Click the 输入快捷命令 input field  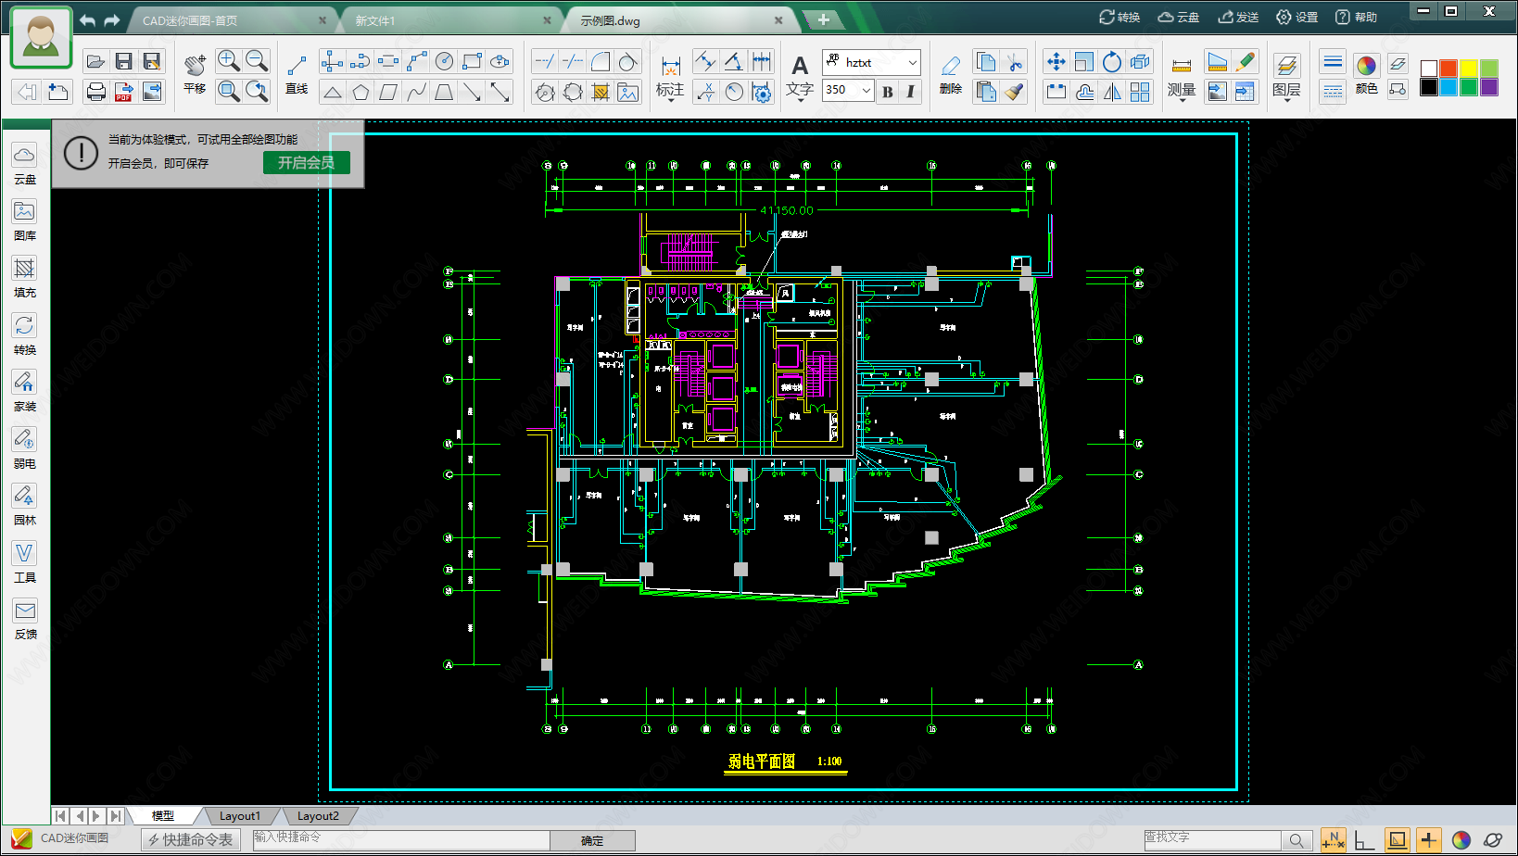[x=401, y=839]
